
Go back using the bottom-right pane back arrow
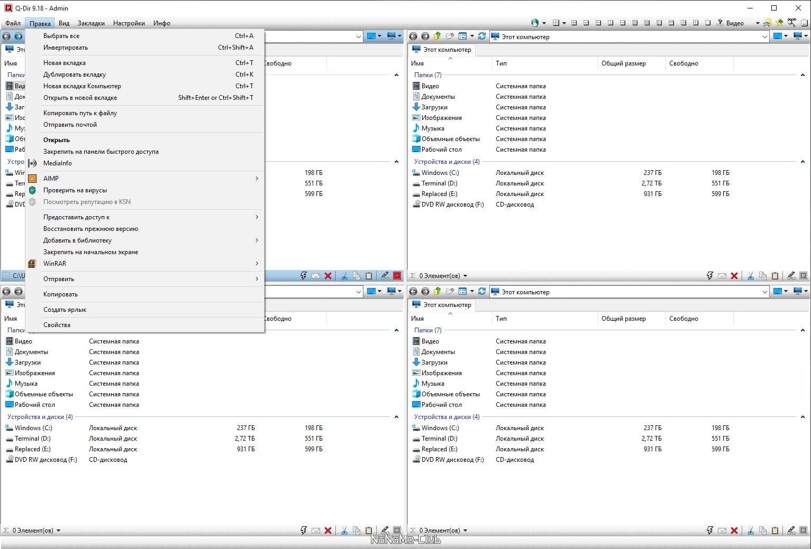coord(413,292)
